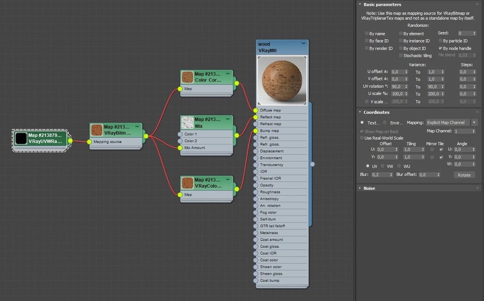Screen dimensions: 484x301
Task: Select the VW coordinate radio button
Action: [383, 166]
